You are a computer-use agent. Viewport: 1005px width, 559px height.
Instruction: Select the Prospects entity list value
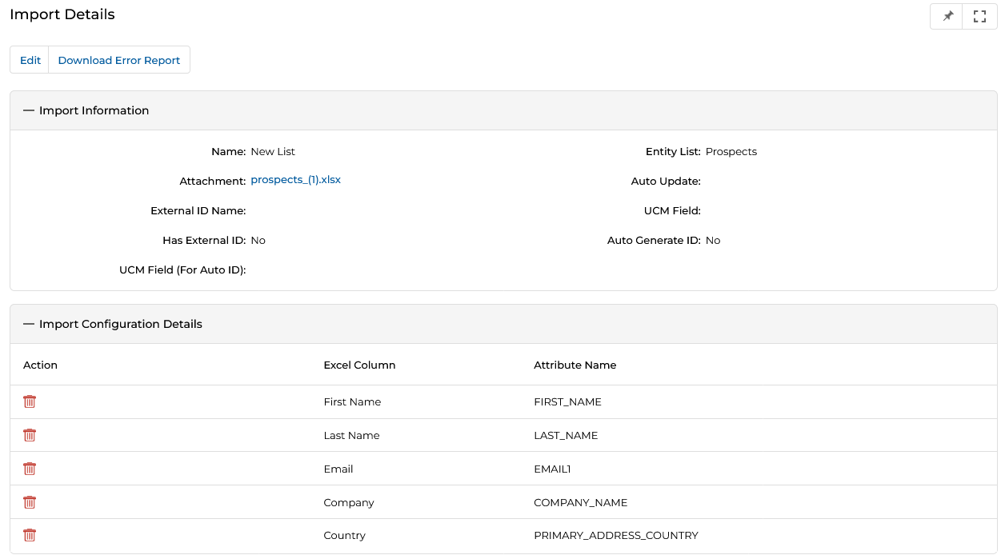(x=731, y=151)
